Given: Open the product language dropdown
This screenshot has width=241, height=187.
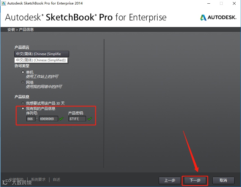Looking at the screenshot, I should point(42,54).
